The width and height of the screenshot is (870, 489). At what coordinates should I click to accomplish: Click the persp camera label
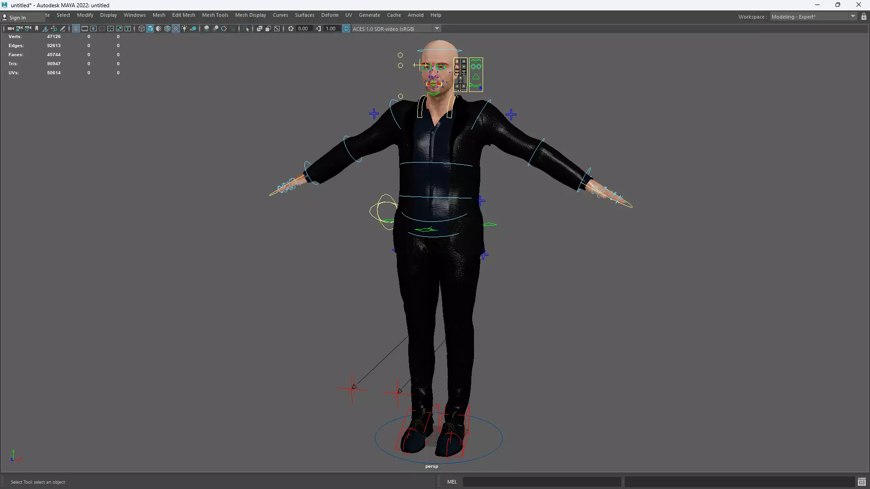pos(432,466)
